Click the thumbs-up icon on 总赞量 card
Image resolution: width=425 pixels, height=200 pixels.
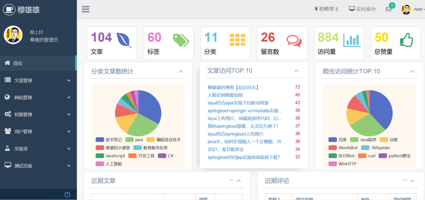point(407,40)
